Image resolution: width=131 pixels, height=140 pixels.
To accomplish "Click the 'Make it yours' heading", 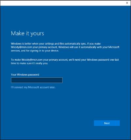I will tap(28, 33).
